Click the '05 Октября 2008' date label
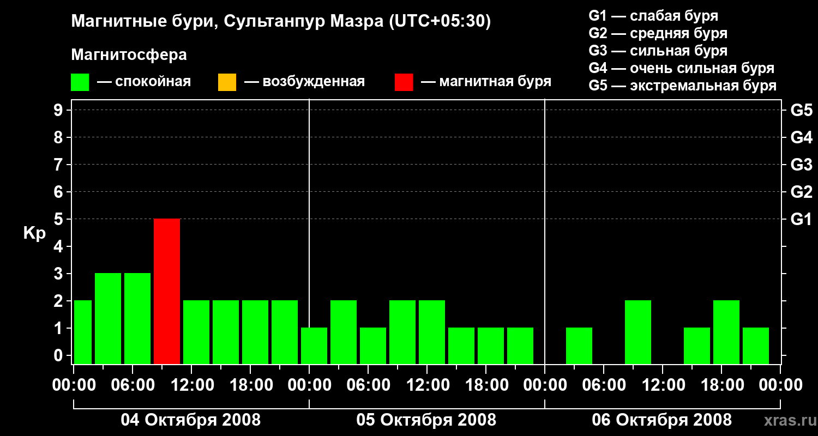The width and height of the screenshot is (818, 436). coord(426,420)
